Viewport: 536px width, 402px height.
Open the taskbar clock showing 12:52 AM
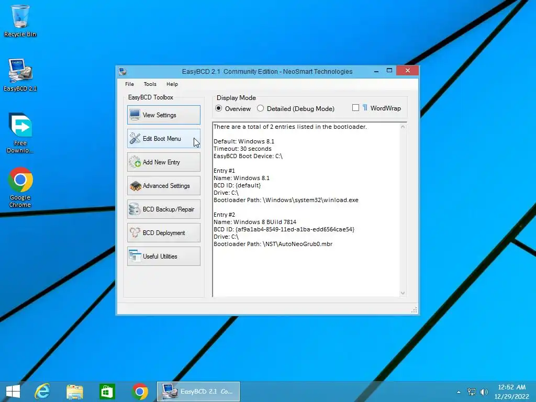click(511, 392)
